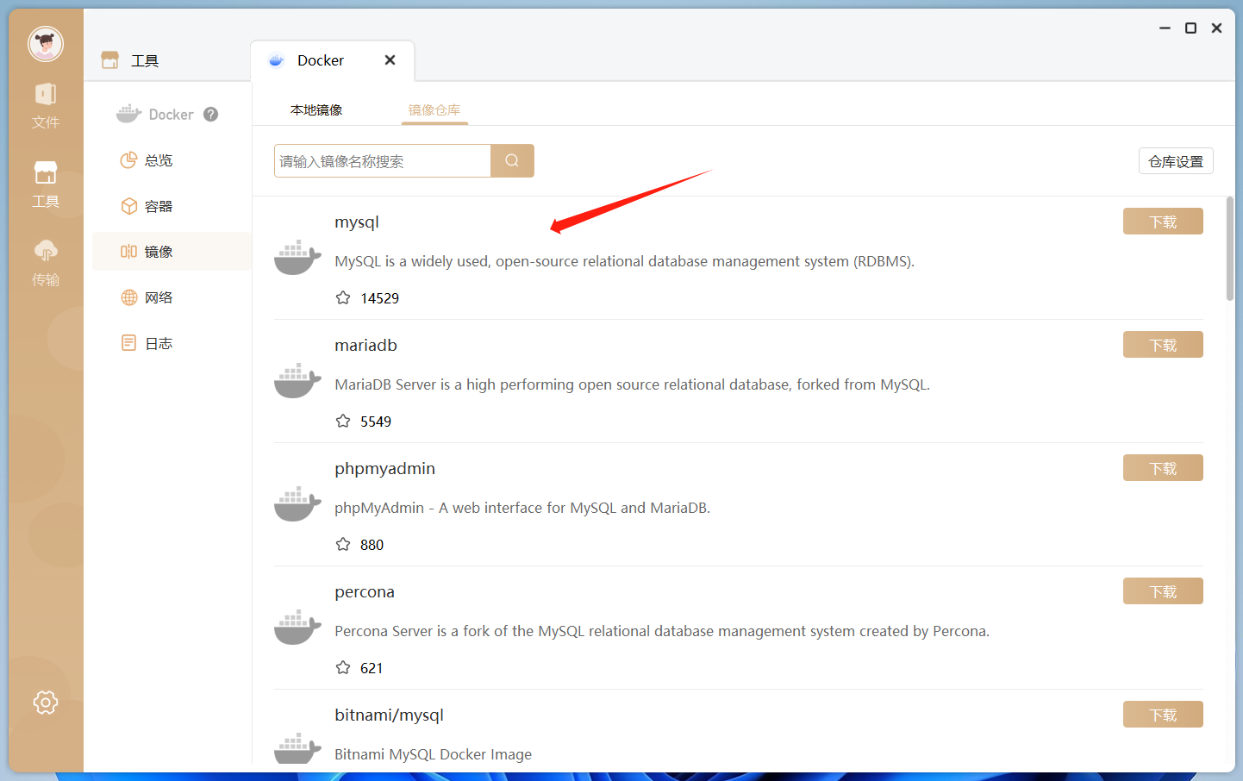This screenshot has width=1243, height=781.
Task: Select the percona image title
Action: (x=365, y=592)
